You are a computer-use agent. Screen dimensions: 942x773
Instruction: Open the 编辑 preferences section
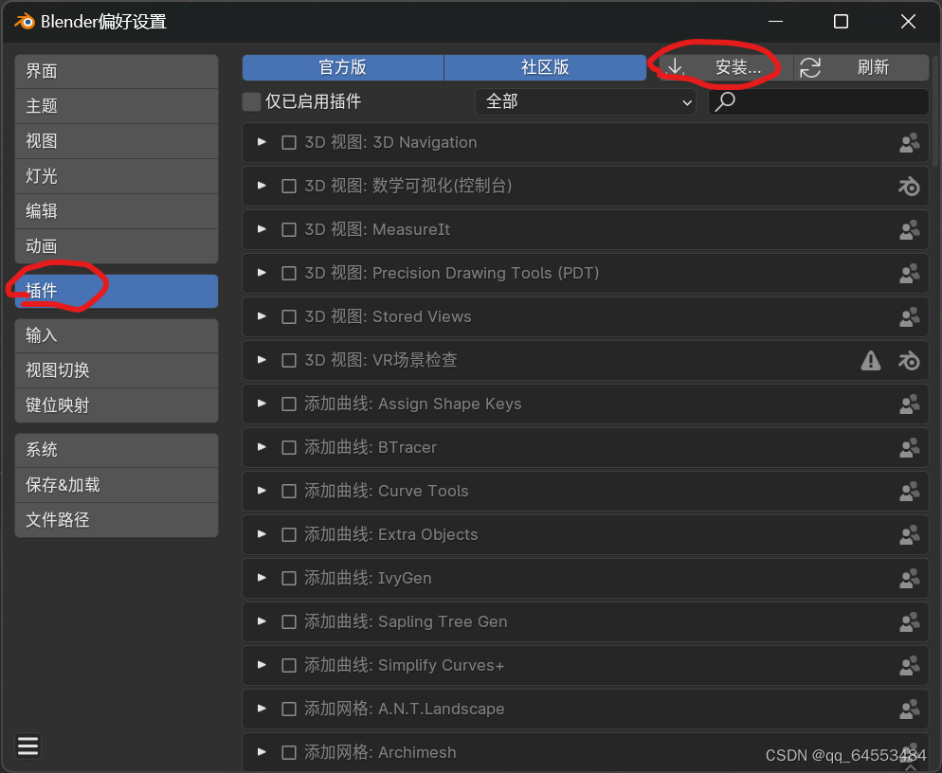coord(117,211)
